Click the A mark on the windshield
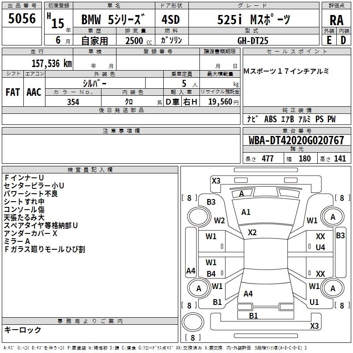353x353 pixels. (241, 194)
